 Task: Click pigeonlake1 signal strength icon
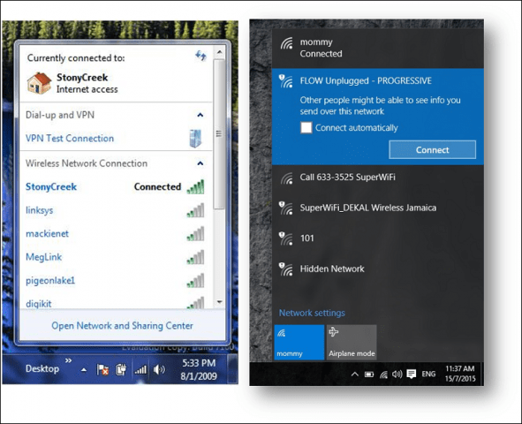pos(195,281)
